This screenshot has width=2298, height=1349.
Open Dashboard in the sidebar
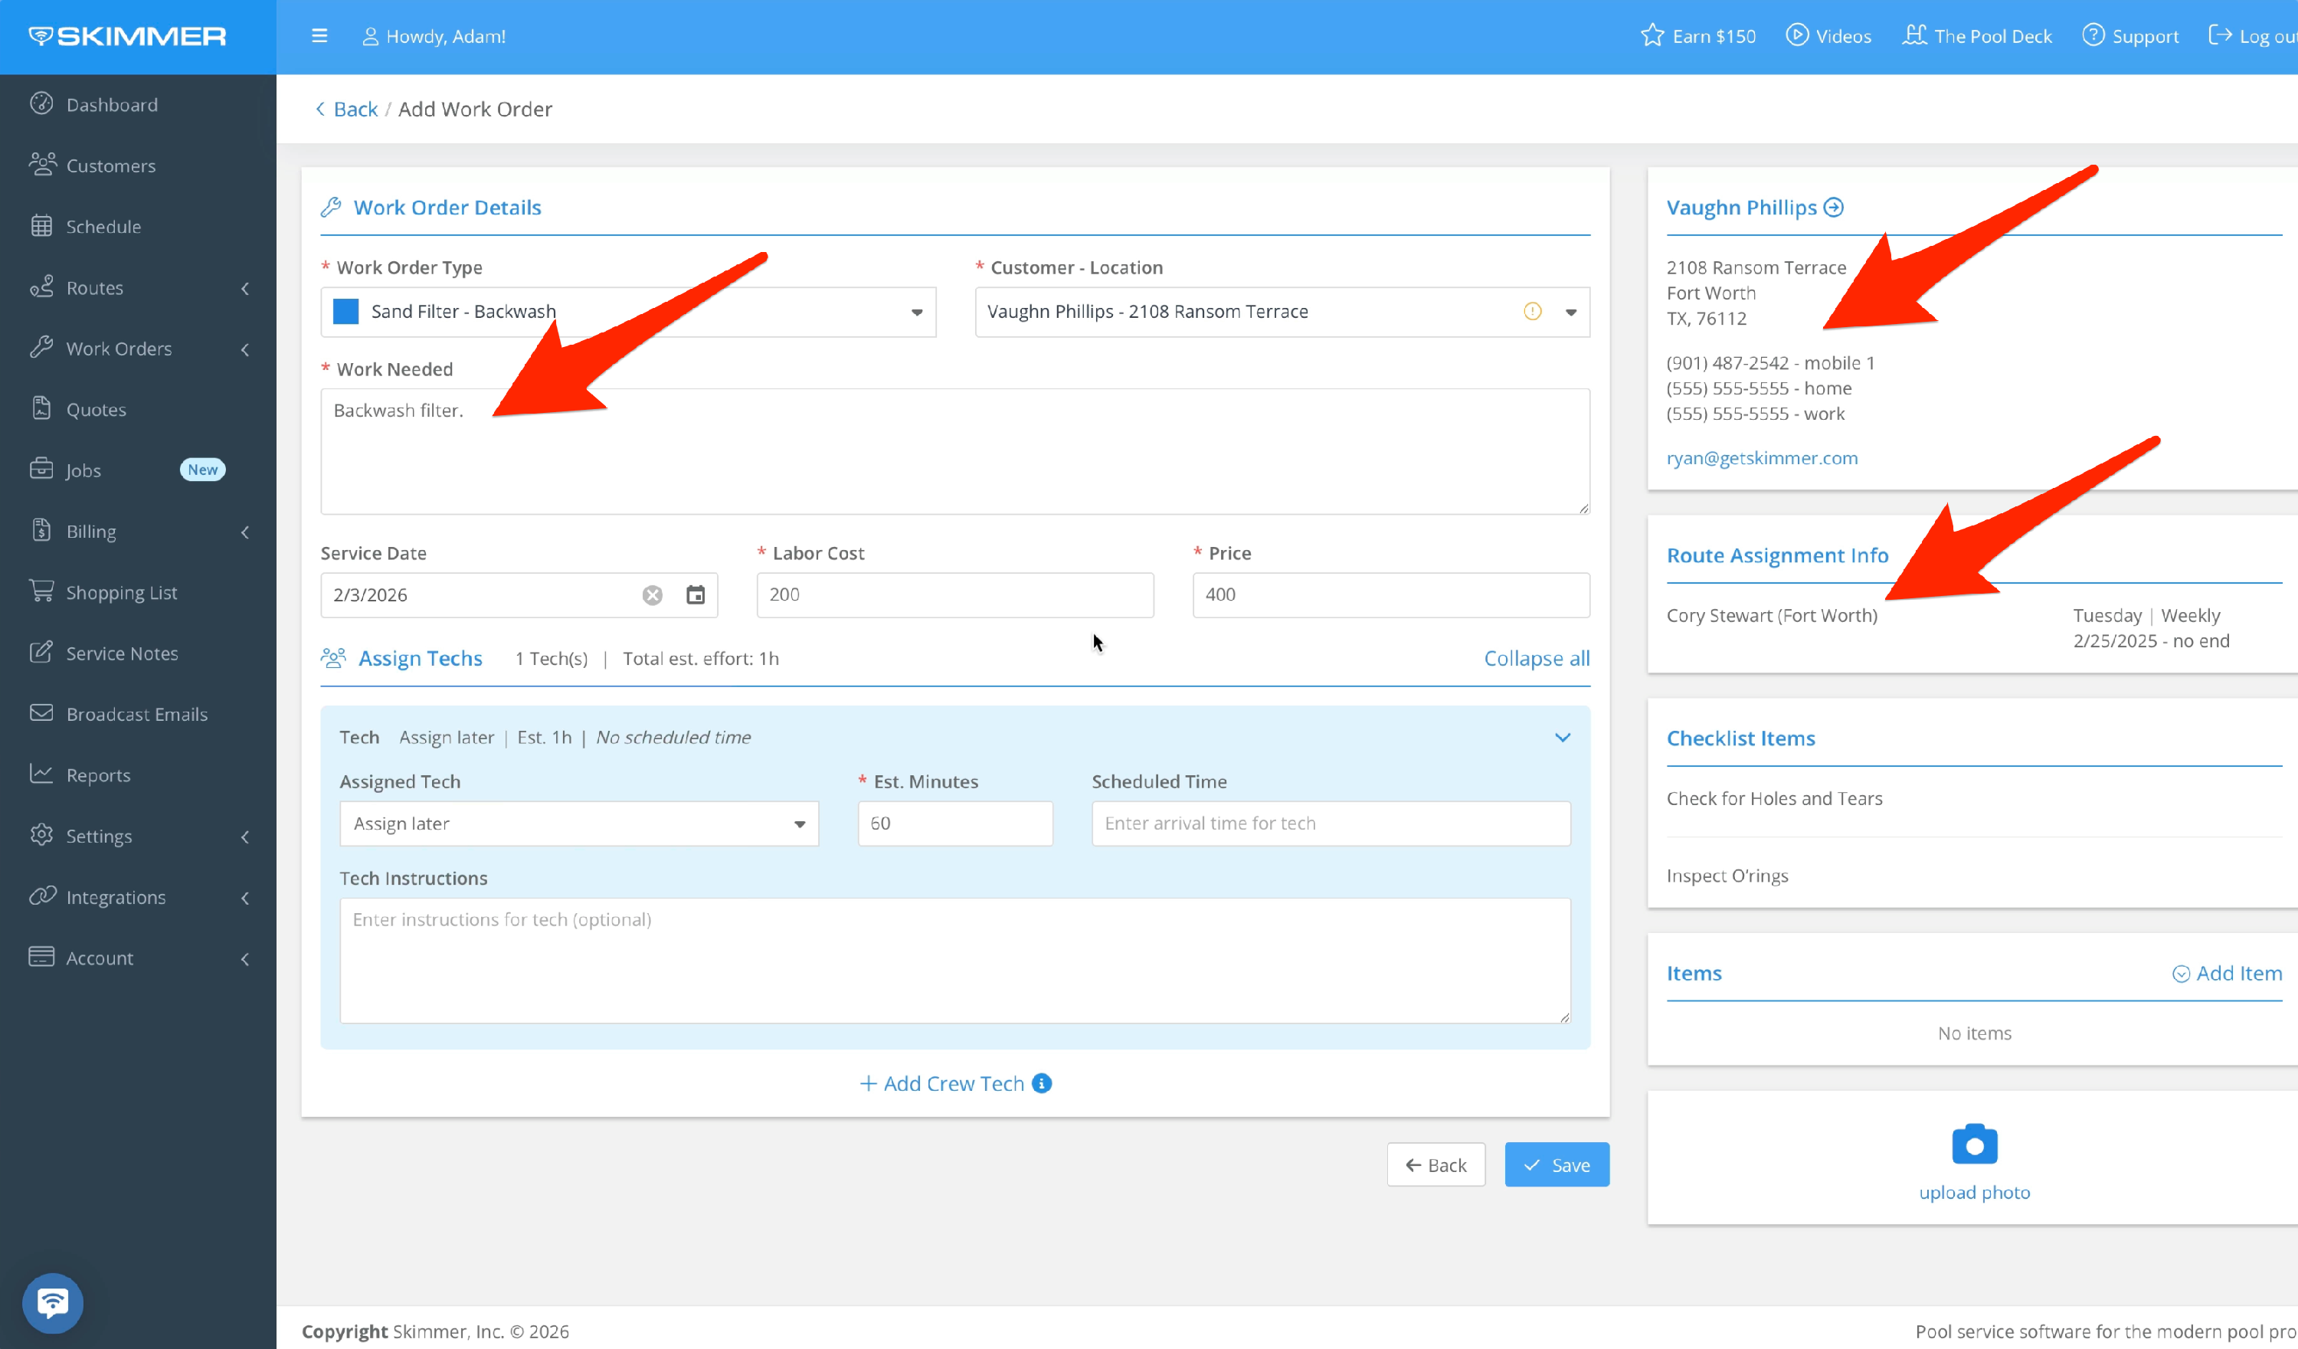[111, 105]
